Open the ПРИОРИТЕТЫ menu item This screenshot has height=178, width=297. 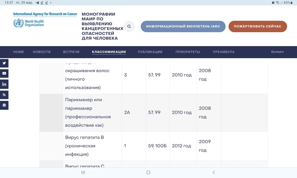188,52
